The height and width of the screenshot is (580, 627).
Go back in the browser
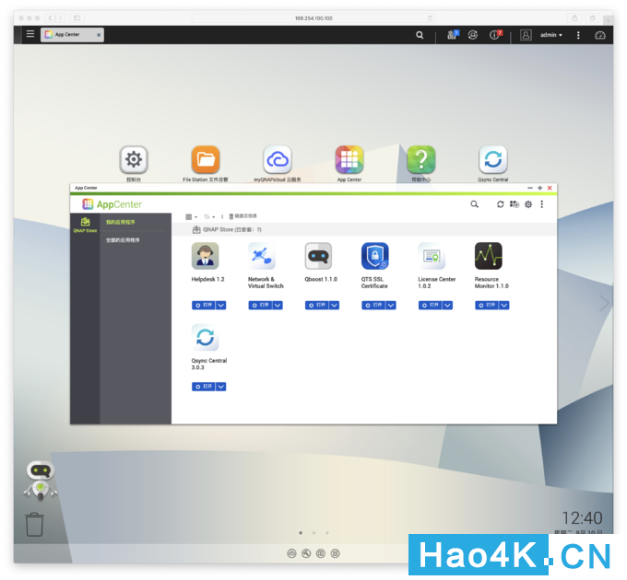pos(50,18)
